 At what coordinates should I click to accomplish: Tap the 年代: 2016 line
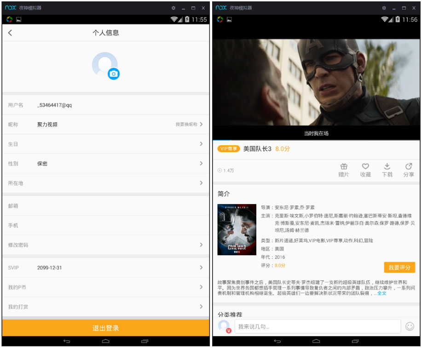(x=273, y=257)
